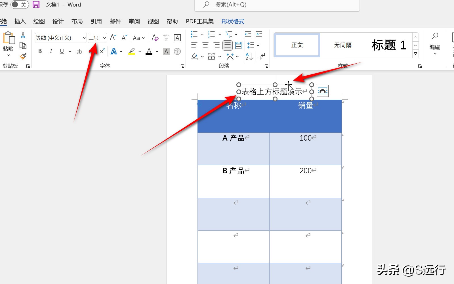This screenshot has width=454, height=284.
Task: Select the Format Painter brush
Action: point(23,56)
